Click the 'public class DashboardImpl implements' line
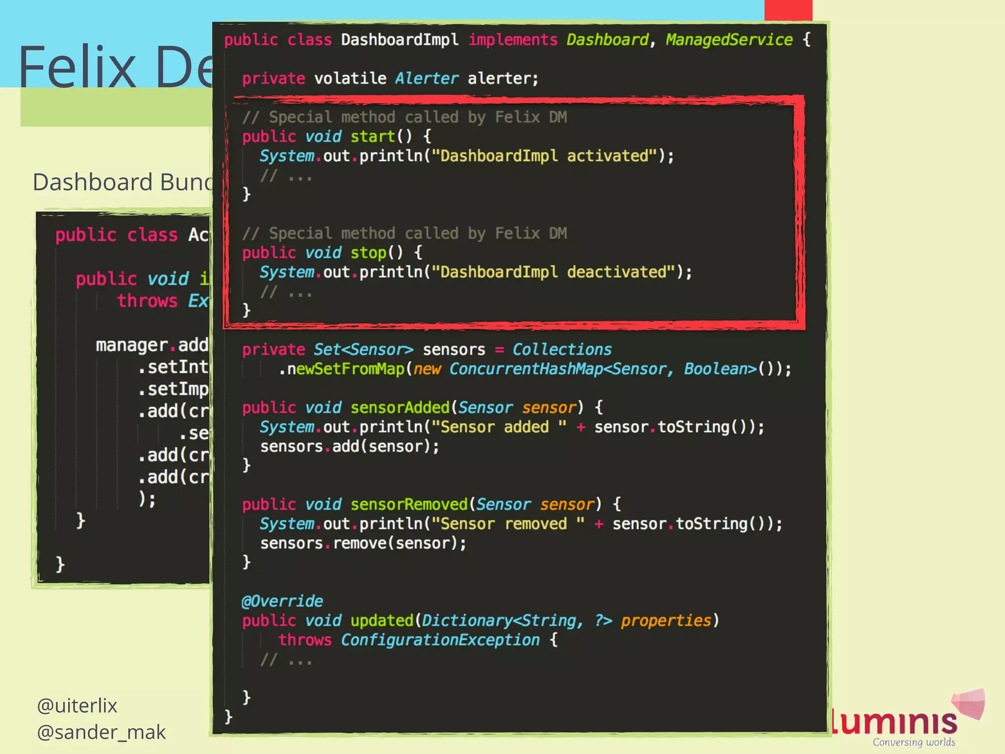1005x754 pixels. [x=517, y=40]
